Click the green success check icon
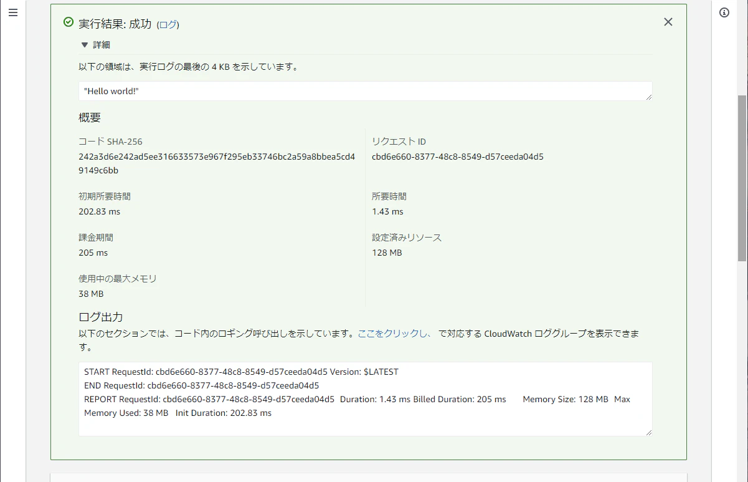748x482 pixels. click(67, 21)
